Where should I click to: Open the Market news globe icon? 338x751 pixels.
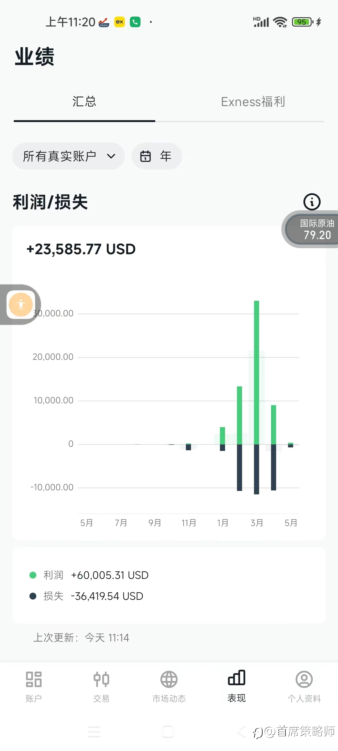coord(169,679)
